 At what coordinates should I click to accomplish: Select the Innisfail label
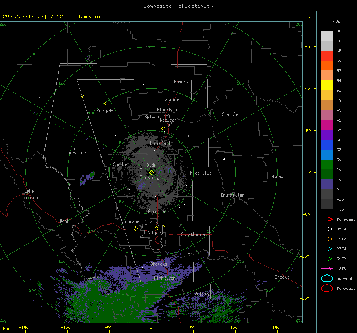click(160, 143)
